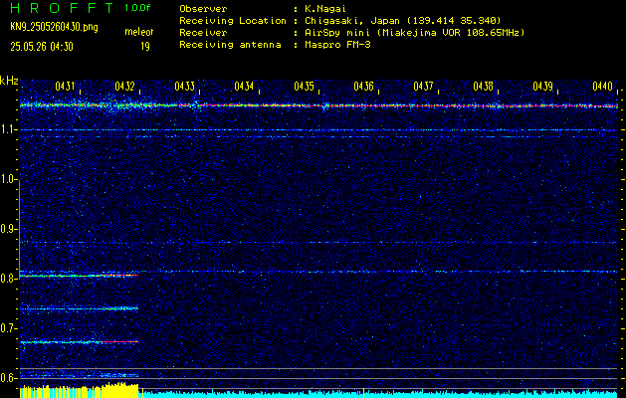This screenshot has width=626, height=398.
Task: Click the 0.9 frequency axis label
Action: click(8, 229)
